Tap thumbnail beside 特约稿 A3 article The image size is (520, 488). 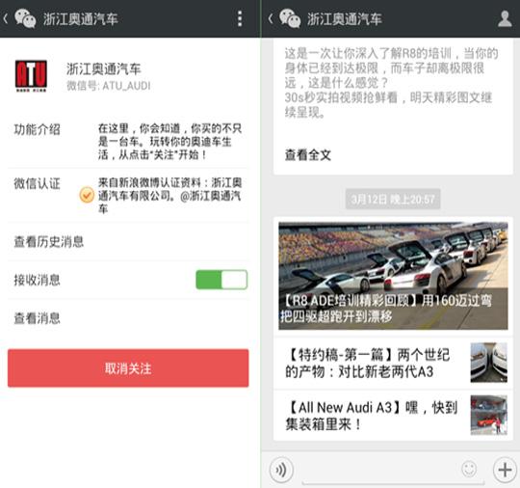pyautogui.click(x=489, y=363)
